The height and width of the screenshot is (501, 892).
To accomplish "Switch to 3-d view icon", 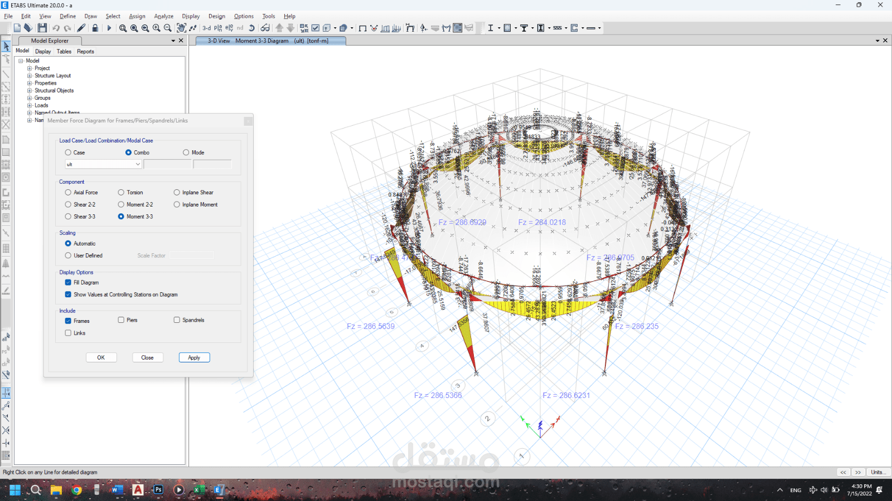I will coord(206,28).
